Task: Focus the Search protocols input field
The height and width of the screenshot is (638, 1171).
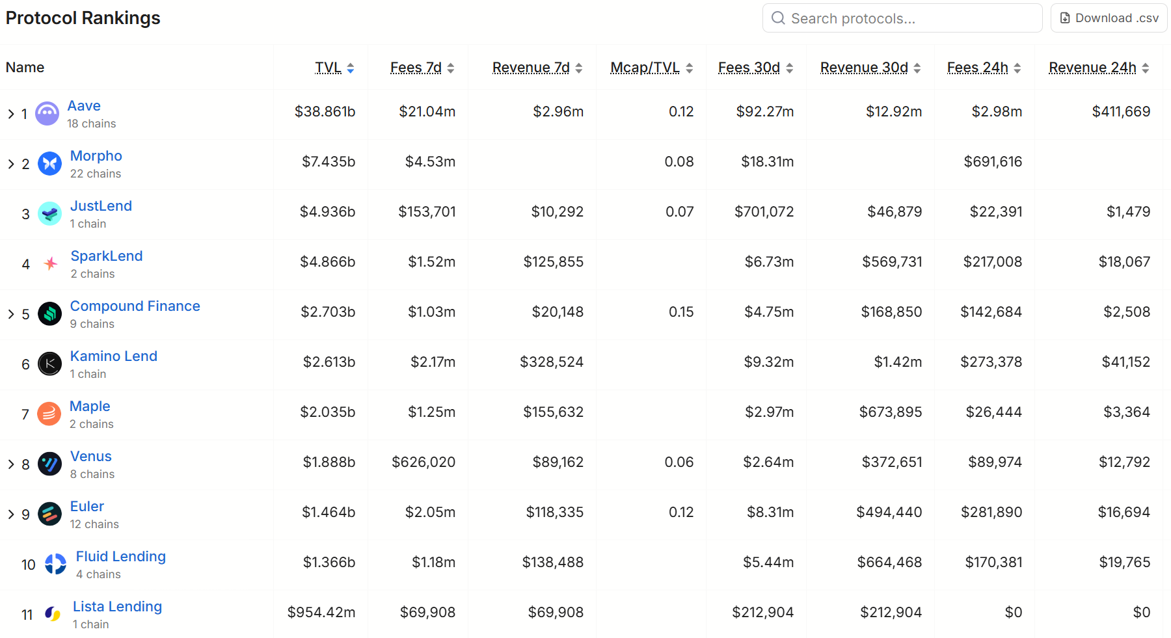Action: click(x=902, y=18)
